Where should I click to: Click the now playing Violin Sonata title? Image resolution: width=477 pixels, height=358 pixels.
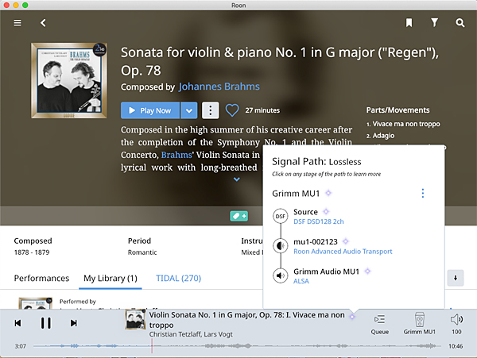pos(246,320)
